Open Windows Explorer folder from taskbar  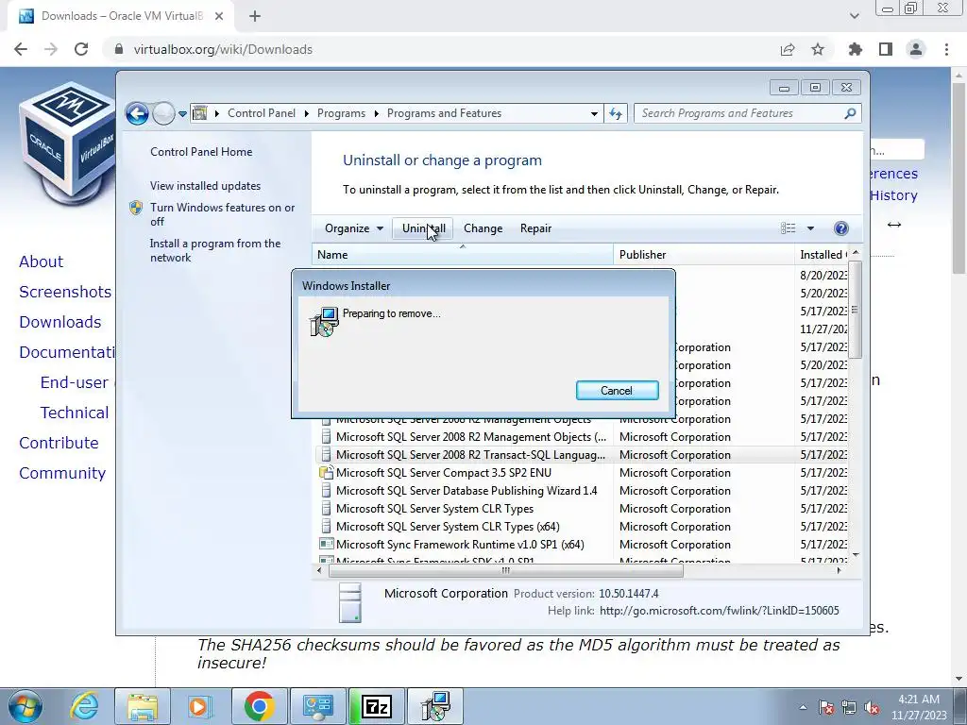tap(144, 706)
